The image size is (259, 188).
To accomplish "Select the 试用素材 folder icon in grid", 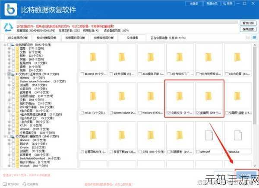I will coord(180,135).
